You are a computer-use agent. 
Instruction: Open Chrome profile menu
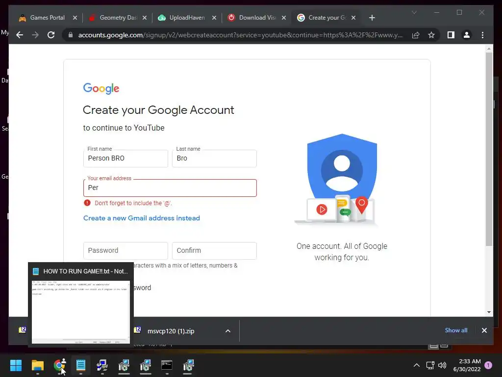point(467,35)
